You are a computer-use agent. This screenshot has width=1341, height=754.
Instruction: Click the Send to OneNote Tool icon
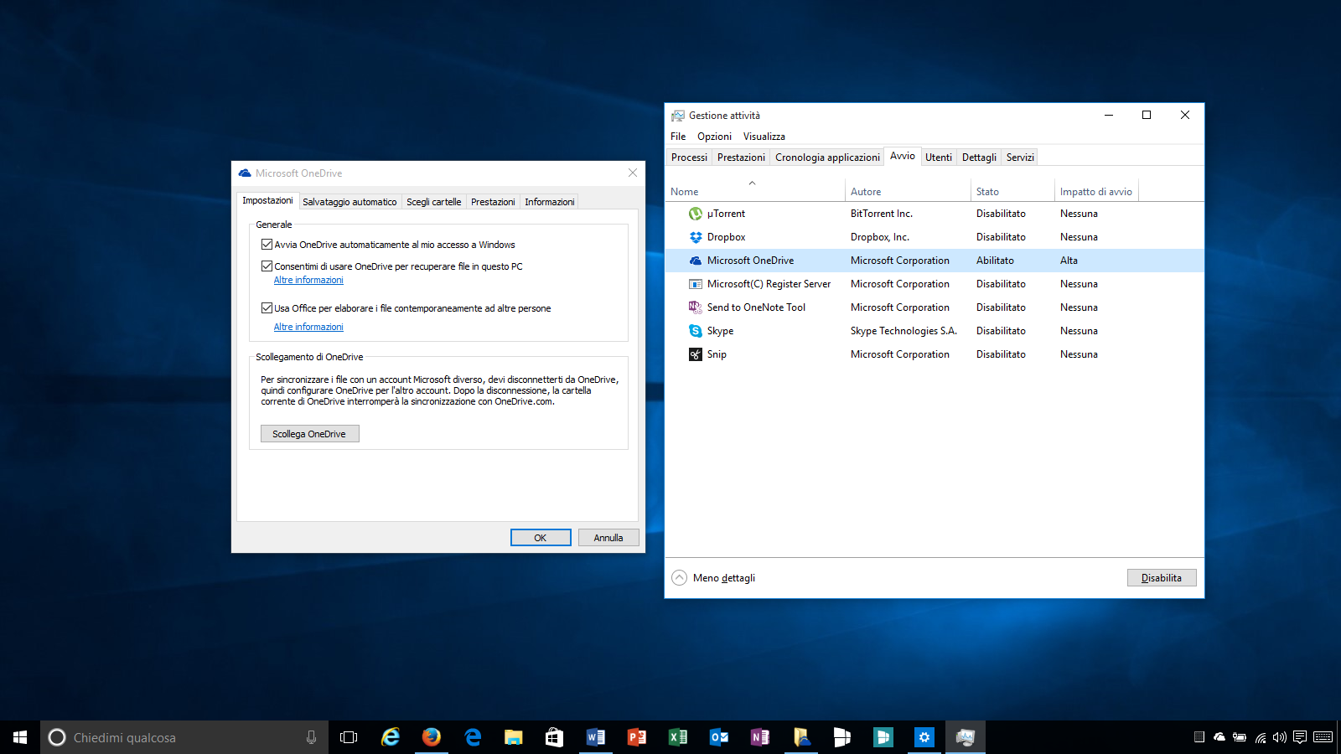(x=696, y=307)
